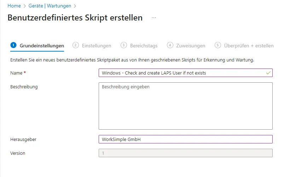Image resolution: width=296 pixels, height=177 pixels.
Task: Click the step 5 number circle
Action: tap(217, 45)
